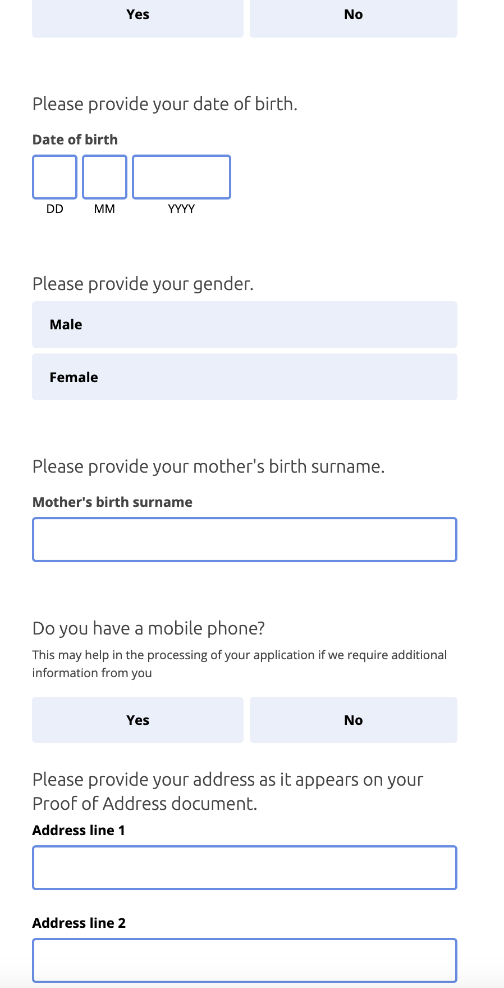Select the Female gender option
504x988 pixels.
[x=244, y=377]
